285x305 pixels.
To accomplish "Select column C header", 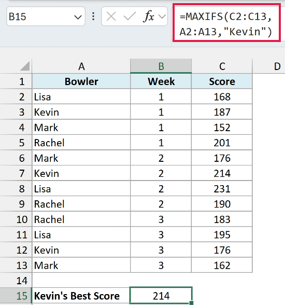I will click(x=222, y=66).
